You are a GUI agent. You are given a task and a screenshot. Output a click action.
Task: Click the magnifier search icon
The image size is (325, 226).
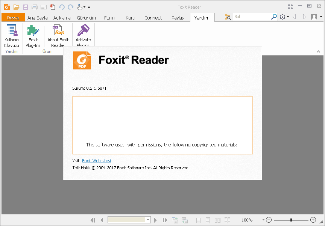pyautogui.click(x=274, y=17)
